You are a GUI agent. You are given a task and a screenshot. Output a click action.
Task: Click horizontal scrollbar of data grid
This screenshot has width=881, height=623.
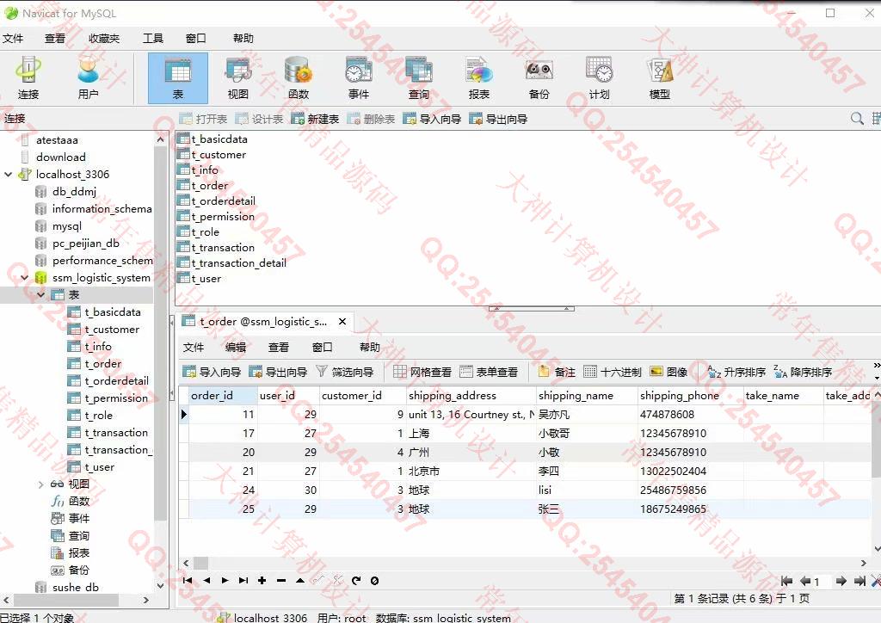point(200,562)
